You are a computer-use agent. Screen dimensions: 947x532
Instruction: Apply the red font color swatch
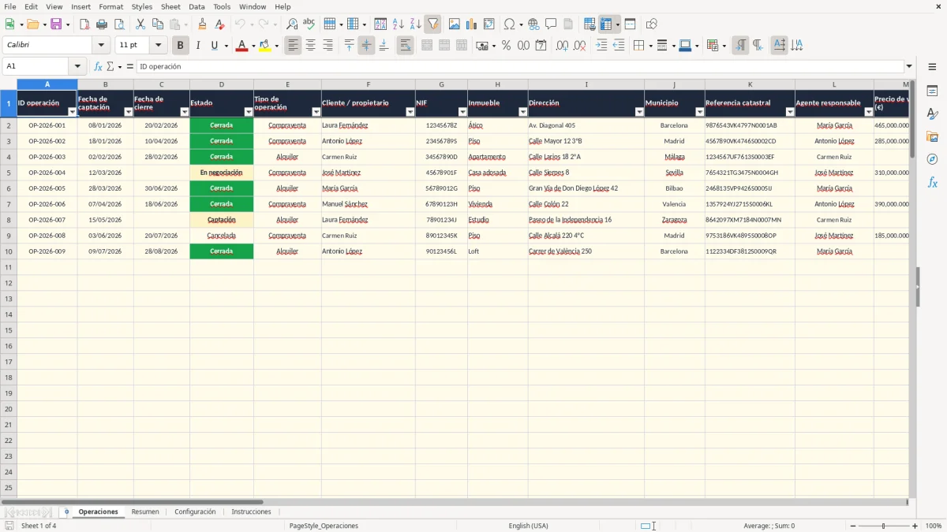point(241,46)
